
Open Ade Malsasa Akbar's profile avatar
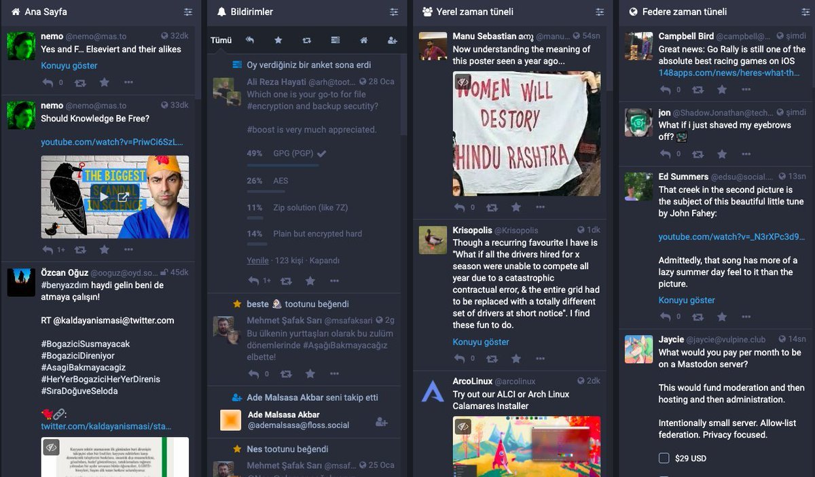pyautogui.click(x=231, y=420)
